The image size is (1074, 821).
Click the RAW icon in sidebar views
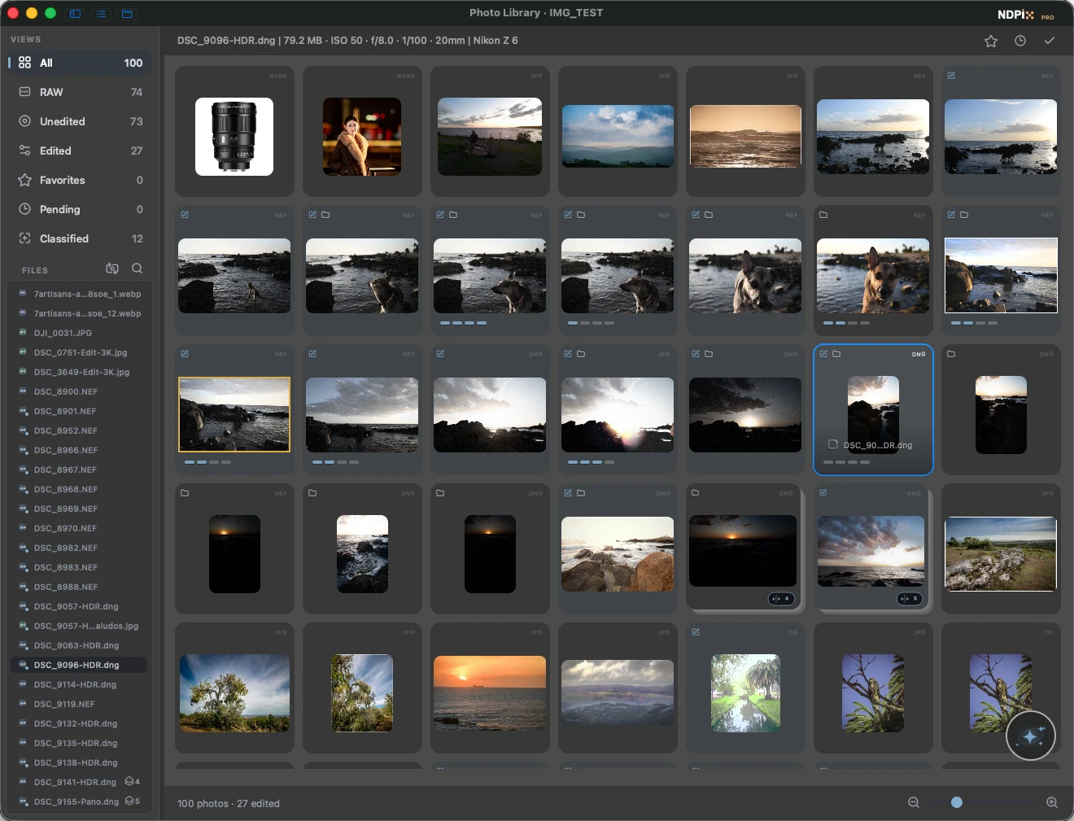tap(25, 92)
